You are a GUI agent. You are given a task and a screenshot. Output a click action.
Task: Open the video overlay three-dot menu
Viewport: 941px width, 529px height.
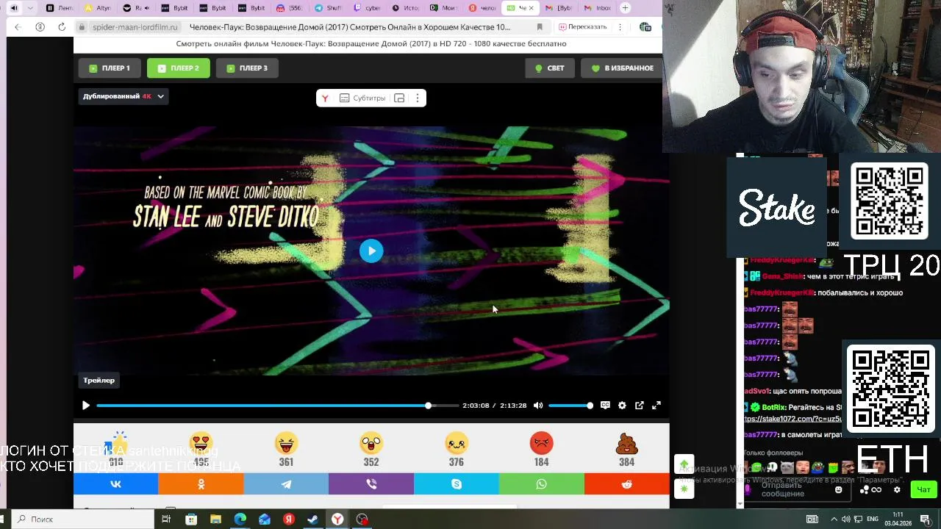[418, 98]
